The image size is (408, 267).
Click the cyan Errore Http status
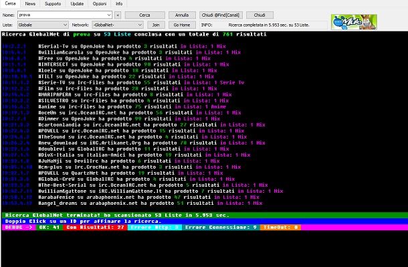[155, 228]
